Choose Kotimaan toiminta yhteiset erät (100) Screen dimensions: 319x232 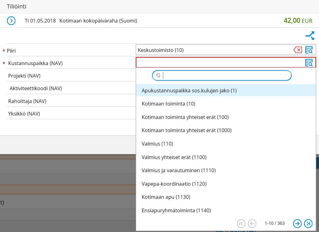226,117
